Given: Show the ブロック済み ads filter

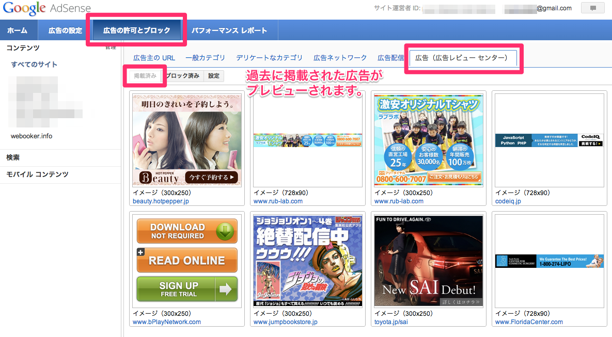Looking at the screenshot, I should 183,76.
